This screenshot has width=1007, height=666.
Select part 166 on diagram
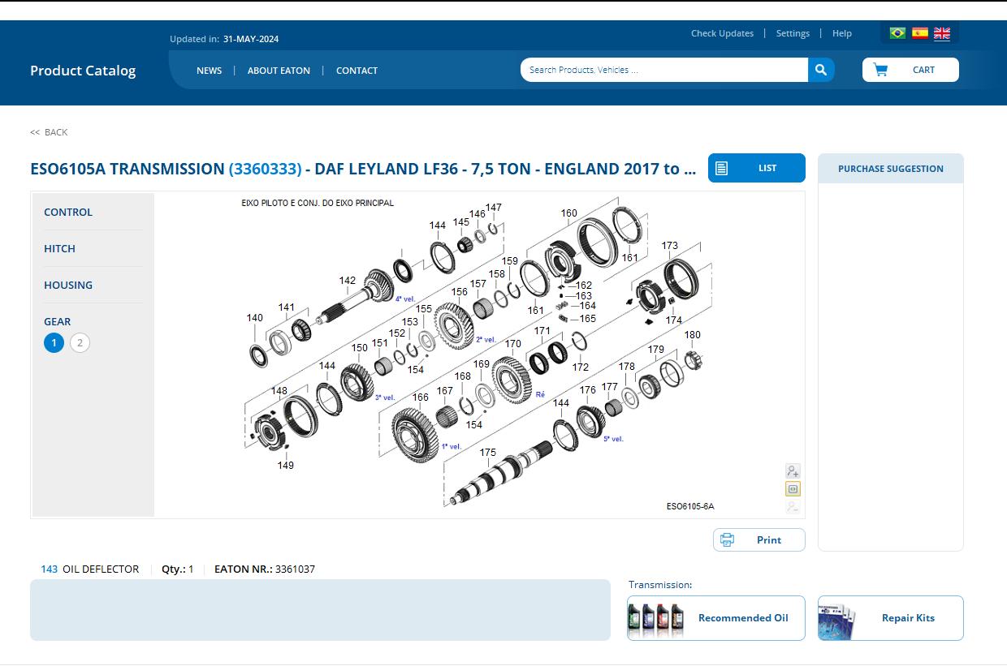click(x=421, y=397)
